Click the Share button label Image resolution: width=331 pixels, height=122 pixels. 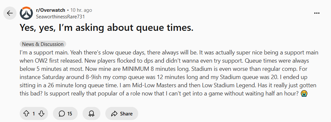click(x=126, y=114)
